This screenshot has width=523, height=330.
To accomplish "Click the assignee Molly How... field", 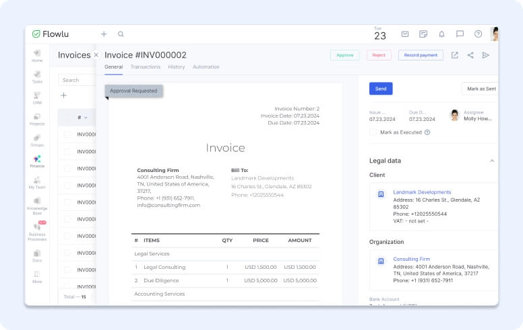I will pos(471,116).
